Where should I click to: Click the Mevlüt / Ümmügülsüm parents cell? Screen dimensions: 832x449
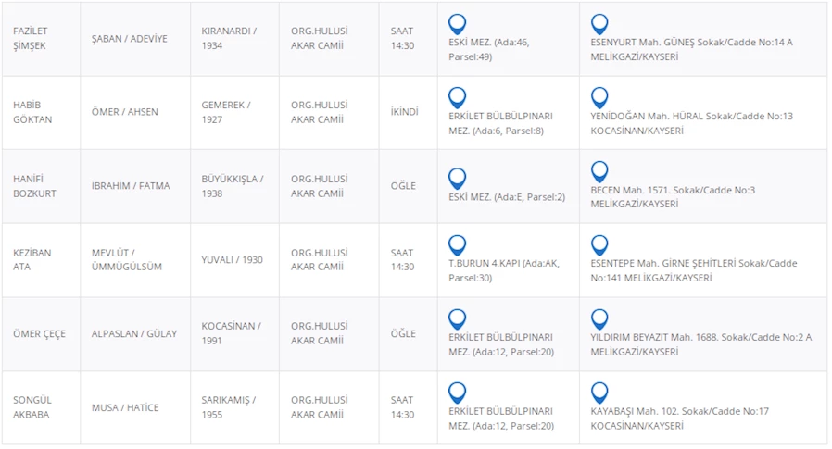coord(127,259)
